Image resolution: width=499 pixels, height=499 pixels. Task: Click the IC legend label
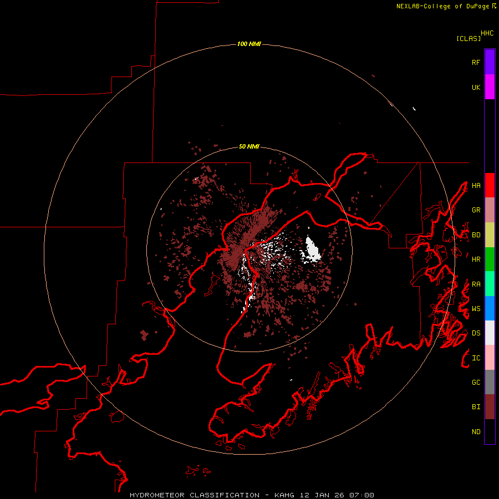tap(476, 358)
